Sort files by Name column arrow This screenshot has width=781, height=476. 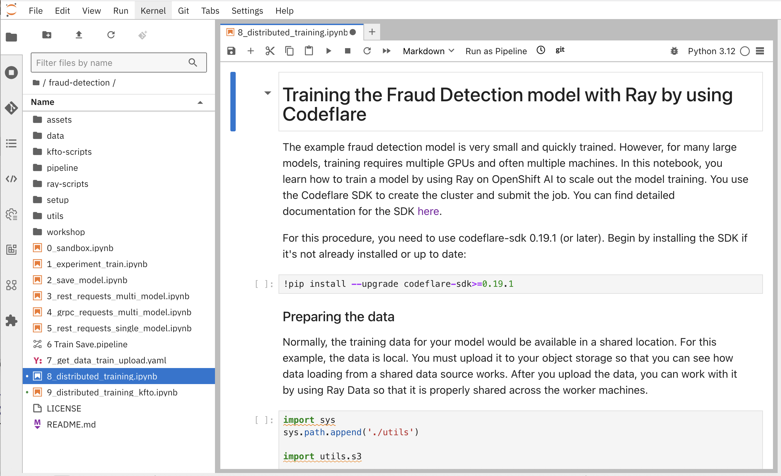[x=200, y=102]
